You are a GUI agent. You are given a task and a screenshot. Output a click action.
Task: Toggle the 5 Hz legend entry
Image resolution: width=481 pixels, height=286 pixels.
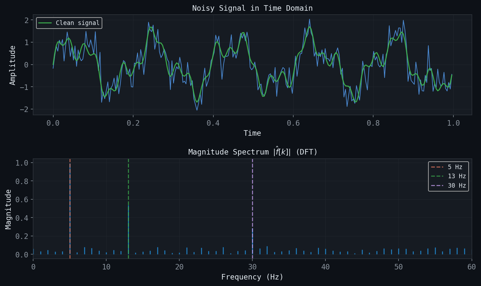coord(455,167)
